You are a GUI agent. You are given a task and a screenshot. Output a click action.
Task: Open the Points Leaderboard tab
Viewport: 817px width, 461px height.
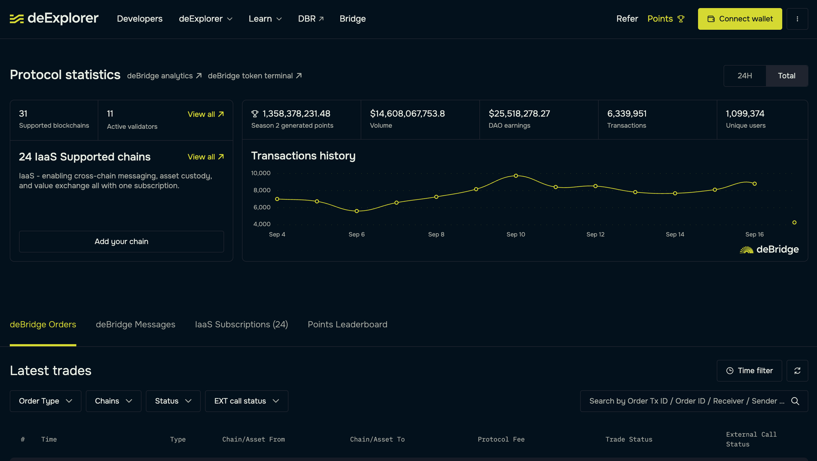pyautogui.click(x=347, y=324)
